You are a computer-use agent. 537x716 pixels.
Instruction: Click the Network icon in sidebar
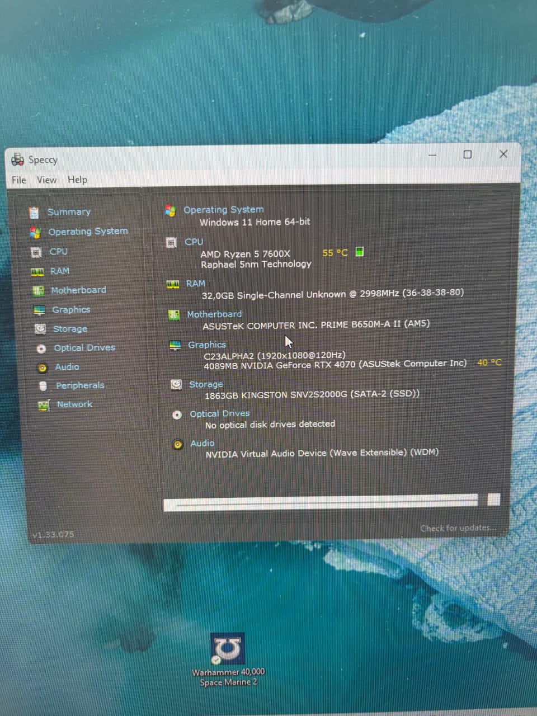44,406
